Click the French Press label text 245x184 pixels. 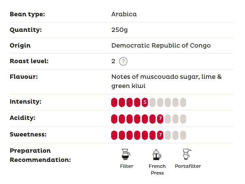157,170
